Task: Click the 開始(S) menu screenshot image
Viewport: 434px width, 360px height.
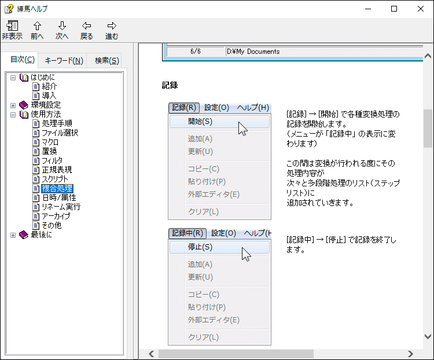Action: pyautogui.click(x=219, y=161)
